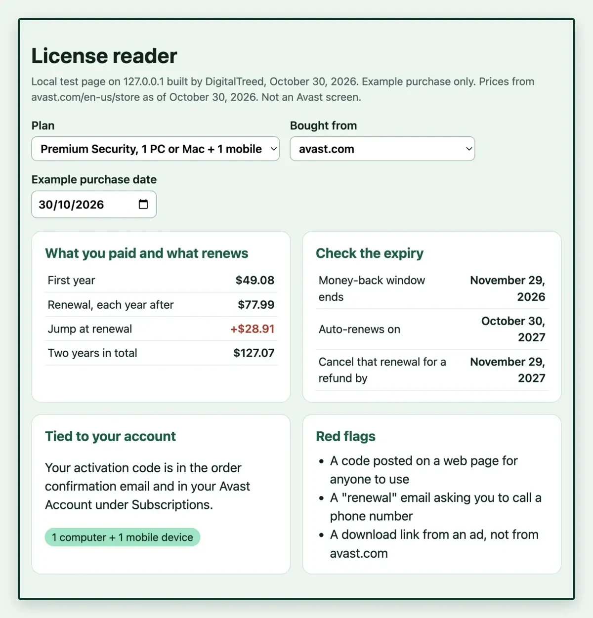Click the renewal price $77.99
The width and height of the screenshot is (593, 618).
[255, 304]
